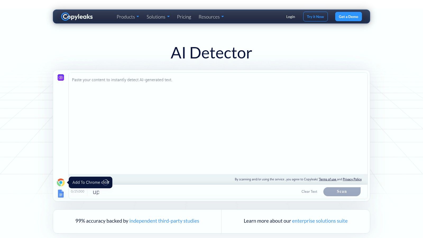Select Login from the navigation bar
The width and height of the screenshot is (423, 238).
[x=290, y=16]
